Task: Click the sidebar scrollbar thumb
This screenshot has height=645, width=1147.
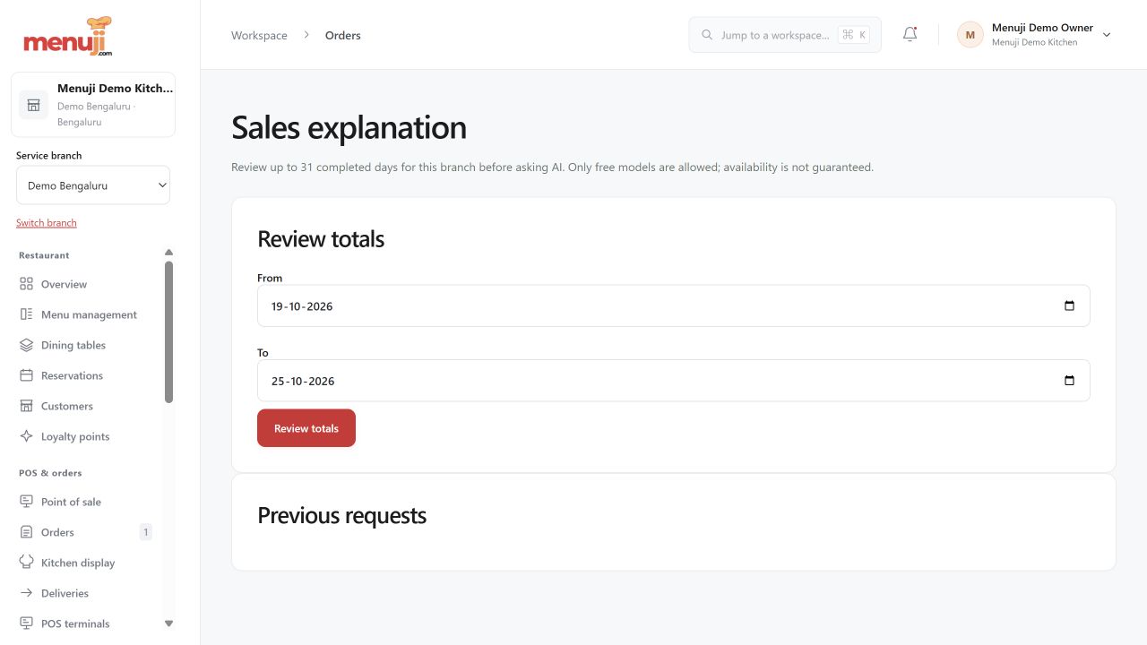Action: coord(168,332)
